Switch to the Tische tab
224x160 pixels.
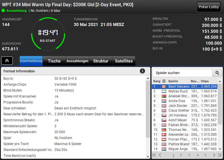(x=54, y=61)
